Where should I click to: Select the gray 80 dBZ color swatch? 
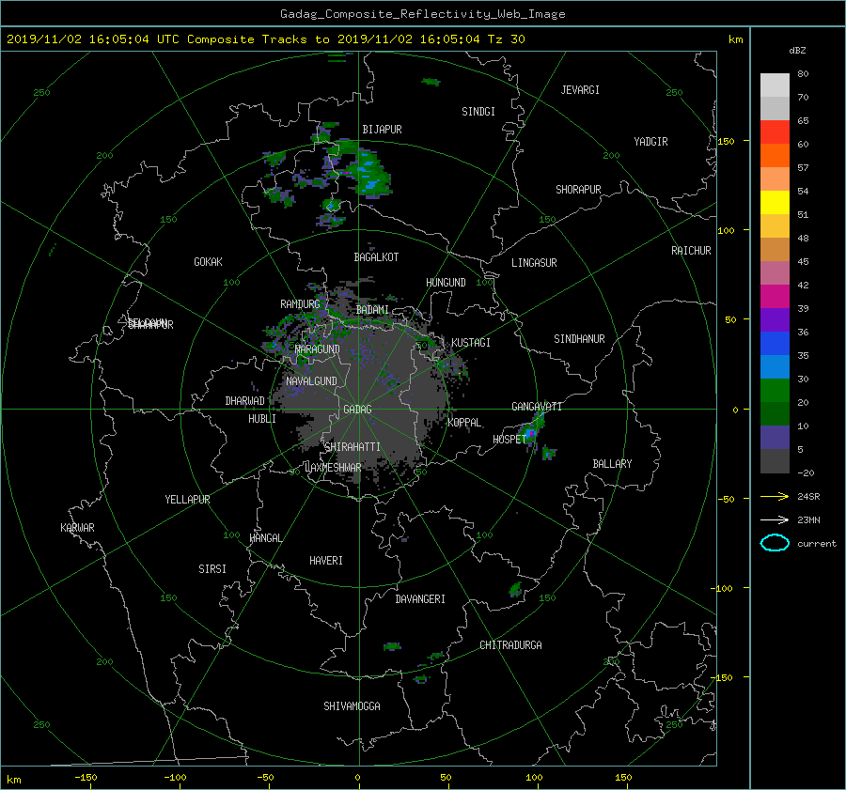click(x=775, y=85)
